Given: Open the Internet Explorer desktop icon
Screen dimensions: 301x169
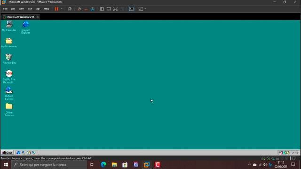Looking at the screenshot, I should (x=25, y=27).
